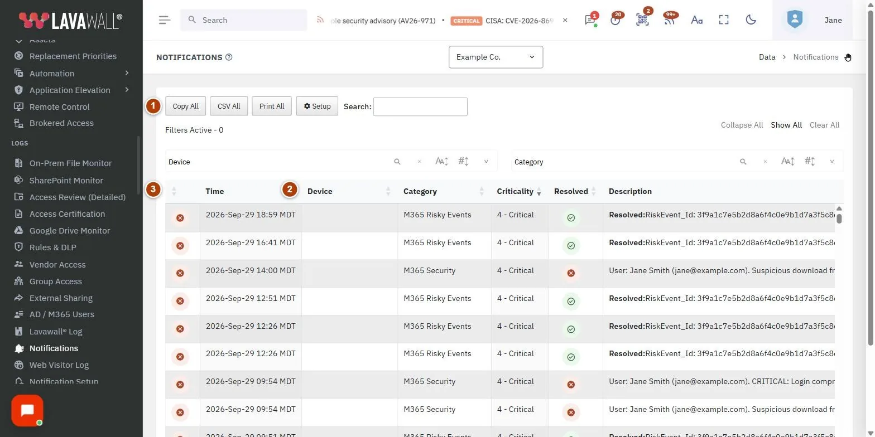Click the help icon next to NOTIFICATIONS
The height and width of the screenshot is (437, 875).
click(229, 57)
